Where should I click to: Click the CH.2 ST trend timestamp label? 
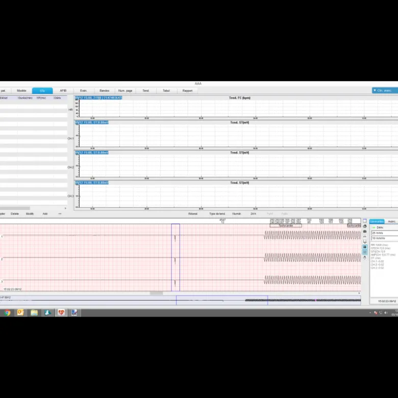(92, 153)
